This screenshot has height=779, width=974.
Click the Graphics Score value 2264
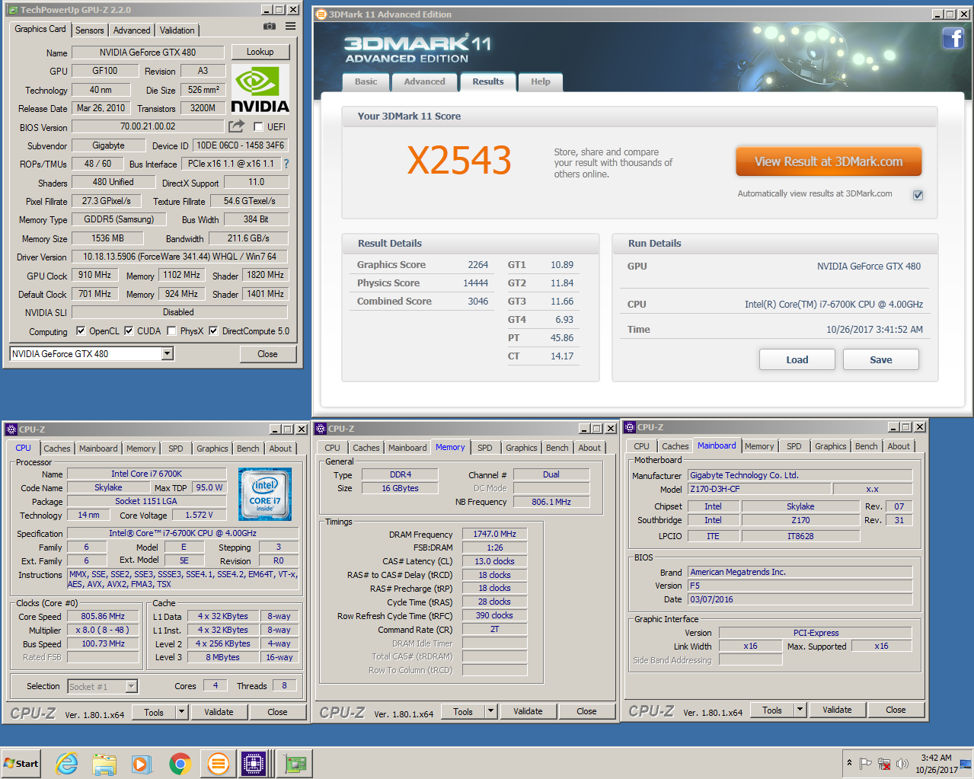(477, 265)
